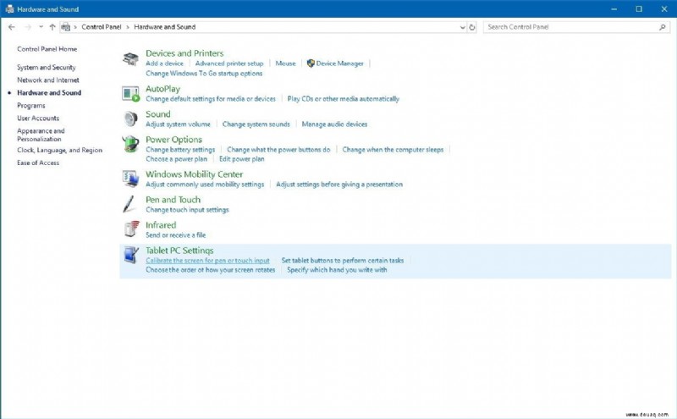Click Play CDs or other media automatically

coord(344,99)
